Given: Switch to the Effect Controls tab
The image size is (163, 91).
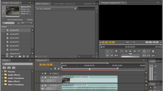Looking at the screenshot, I should click(42, 4).
